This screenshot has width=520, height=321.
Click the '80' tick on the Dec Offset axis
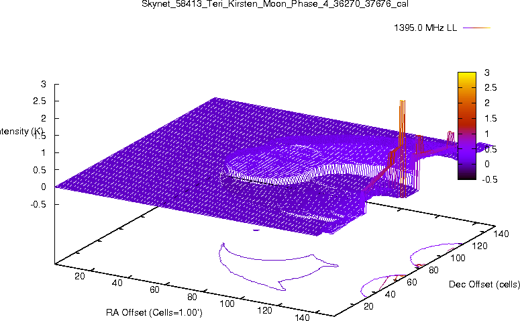pos(433,270)
